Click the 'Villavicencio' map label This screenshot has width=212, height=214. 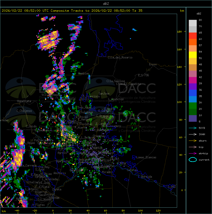51,95
